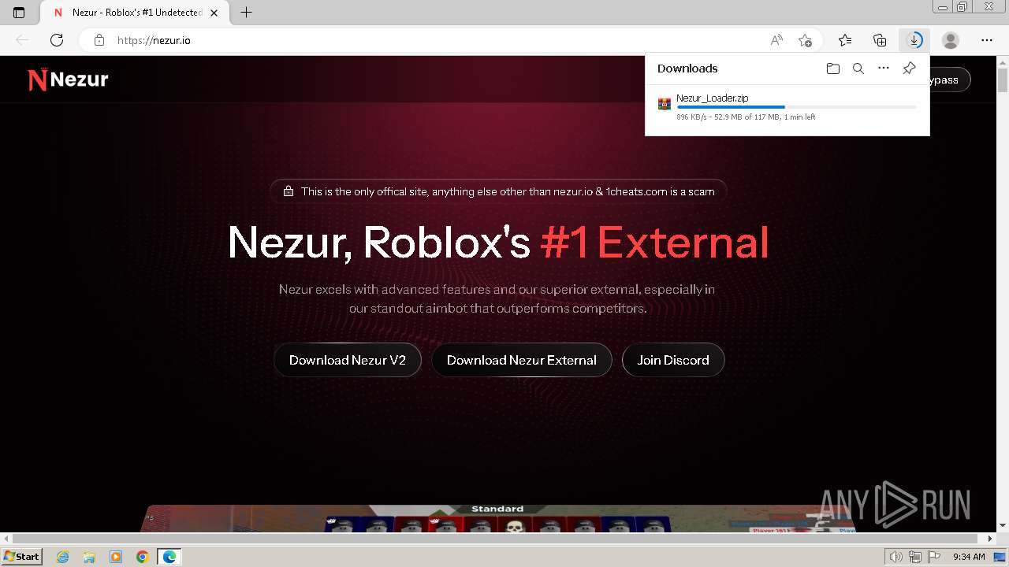
Task: Open the volume control in system tray
Action: click(895, 557)
